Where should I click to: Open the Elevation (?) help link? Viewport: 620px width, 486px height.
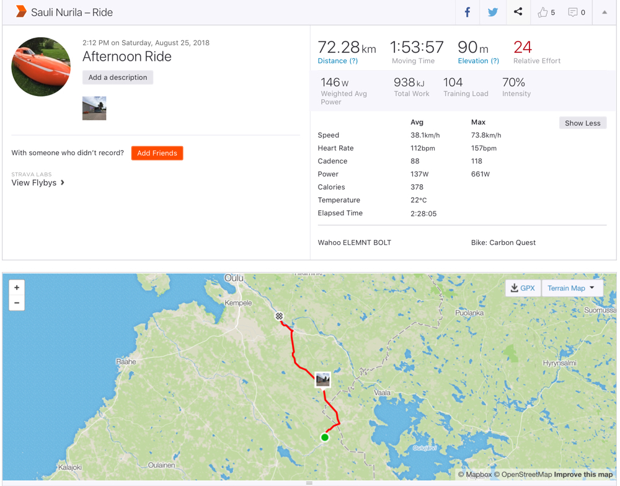point(478,61)
